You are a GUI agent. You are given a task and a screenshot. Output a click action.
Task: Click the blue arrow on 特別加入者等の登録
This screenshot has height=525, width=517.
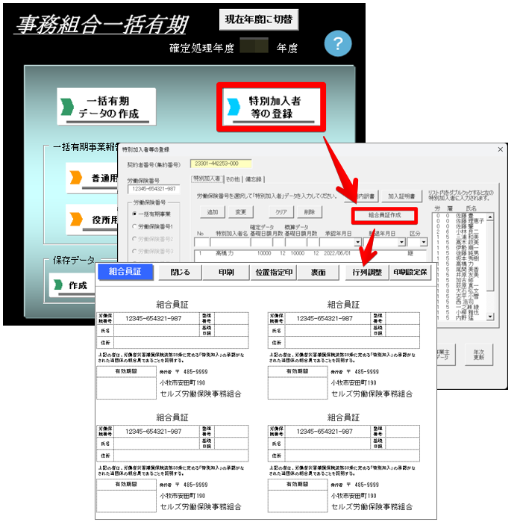(x=234, y=107)
